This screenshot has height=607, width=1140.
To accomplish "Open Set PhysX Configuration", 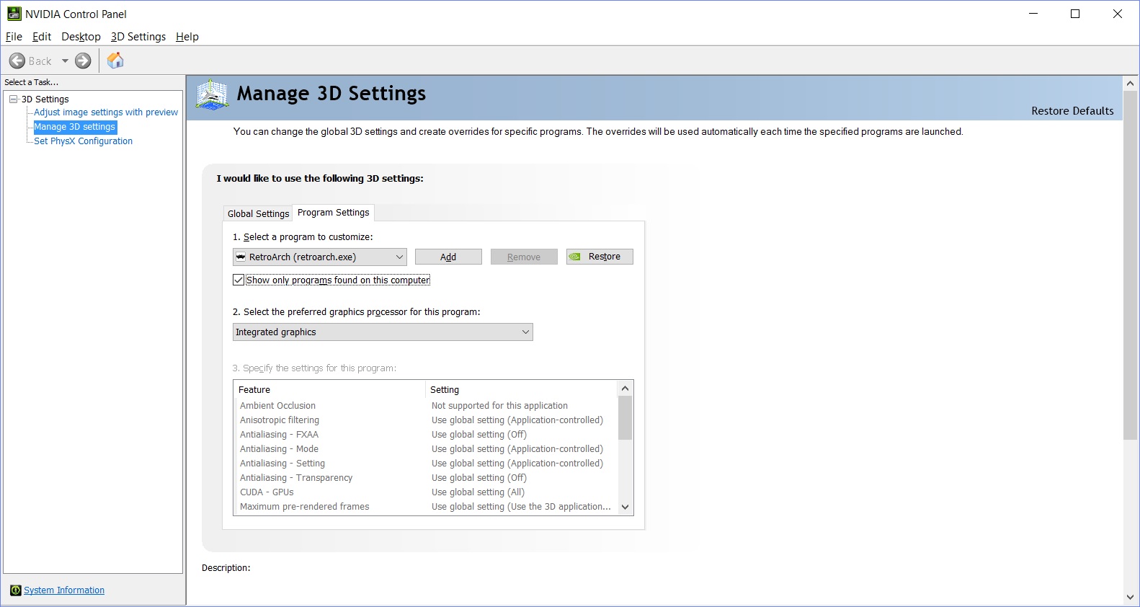I will pyautogui.click(x=84, y=141).
